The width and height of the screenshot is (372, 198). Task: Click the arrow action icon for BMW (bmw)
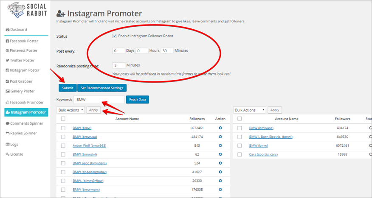220,128
